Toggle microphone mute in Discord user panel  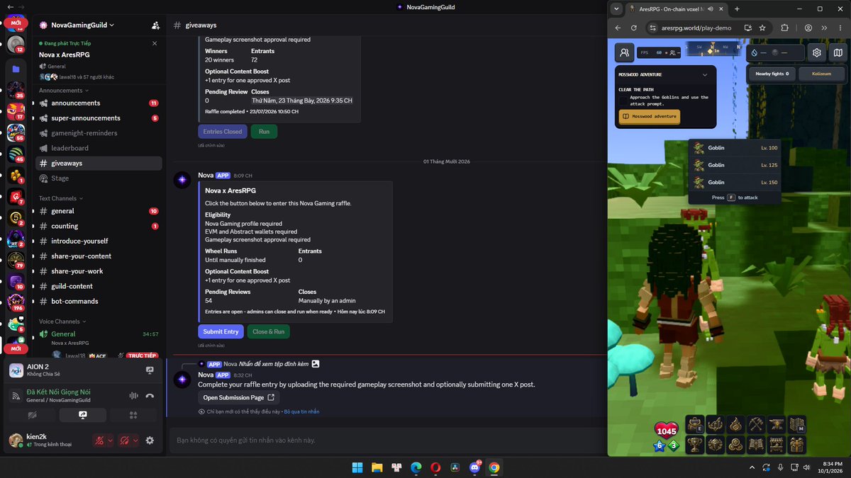(99, 440)
